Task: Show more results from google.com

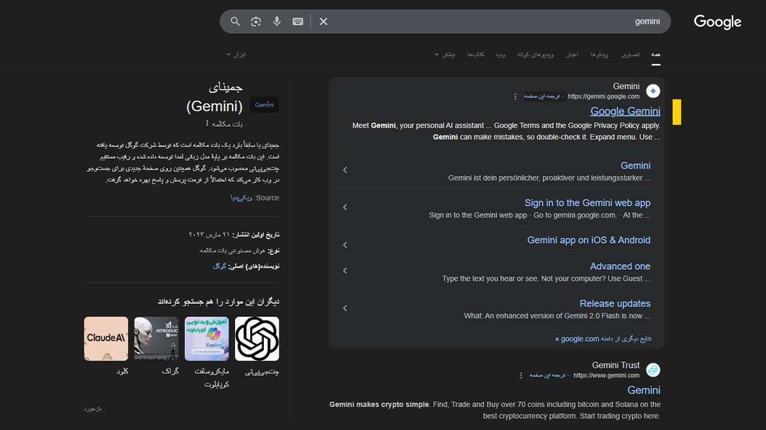Action: [x=603, y=339]
